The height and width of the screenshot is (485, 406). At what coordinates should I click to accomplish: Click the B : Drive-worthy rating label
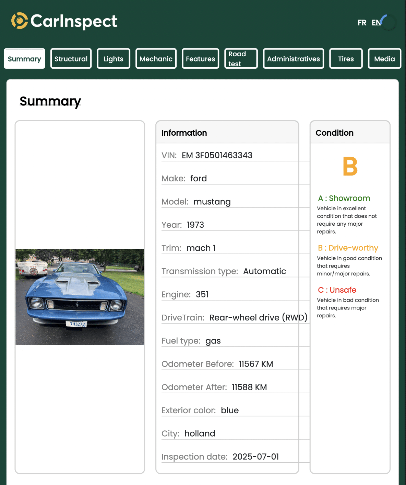click(x=348, y=248)
